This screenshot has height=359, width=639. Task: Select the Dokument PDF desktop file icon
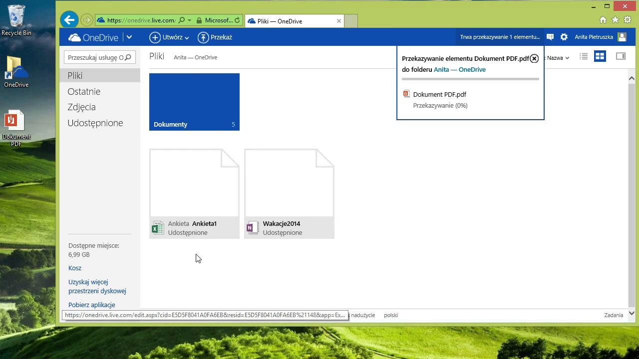(16, 128)
